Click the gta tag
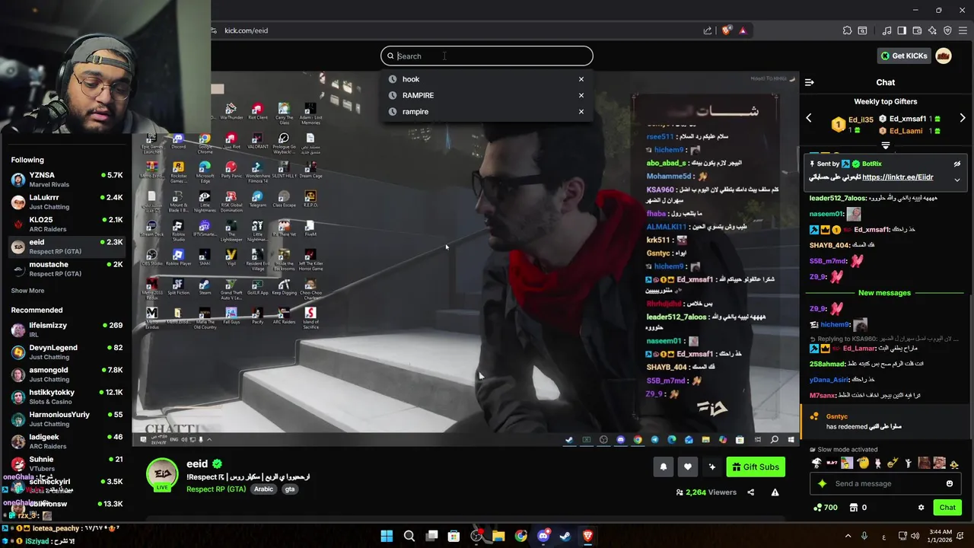 290,489
